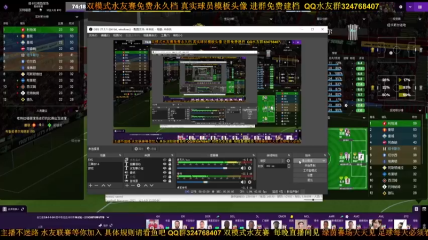Click the DLF player icon on the pitch
Screen dimensions: 428x240
(x=361, y=157)
